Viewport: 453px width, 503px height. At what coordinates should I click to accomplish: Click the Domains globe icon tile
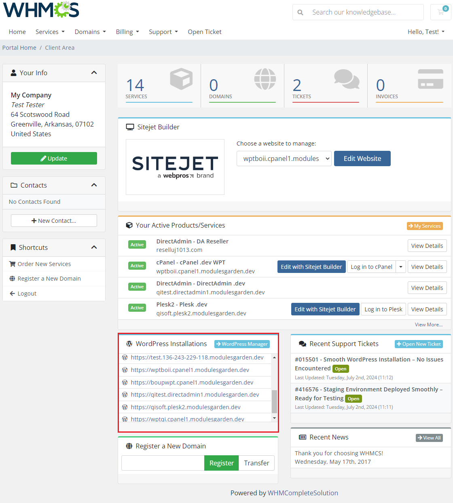[265, 79]
